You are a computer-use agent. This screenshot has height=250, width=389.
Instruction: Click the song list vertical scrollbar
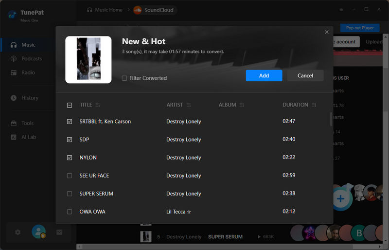coord(332,120)
